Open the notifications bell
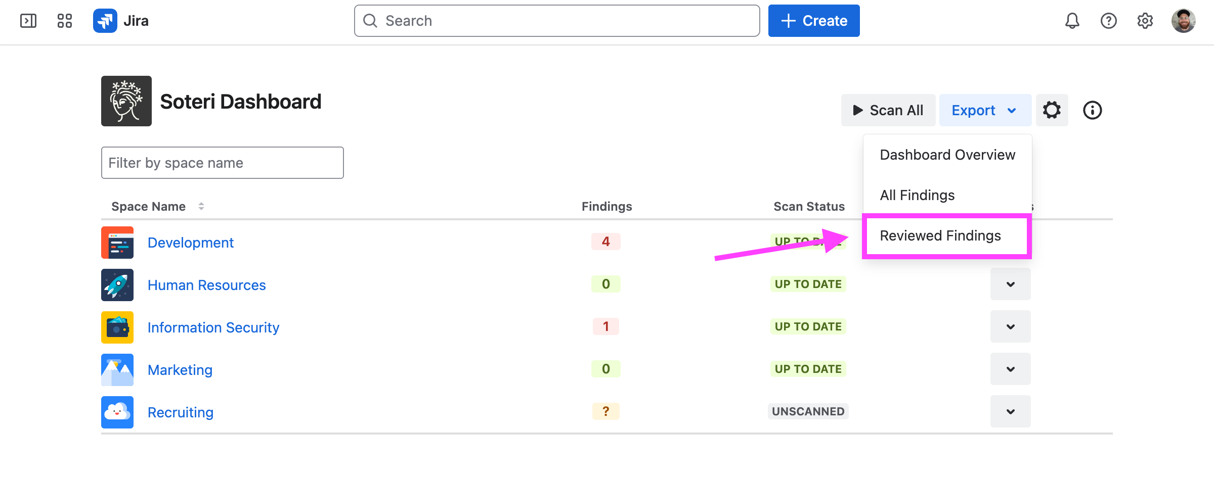1214x478 pixels. [1072, 21]
